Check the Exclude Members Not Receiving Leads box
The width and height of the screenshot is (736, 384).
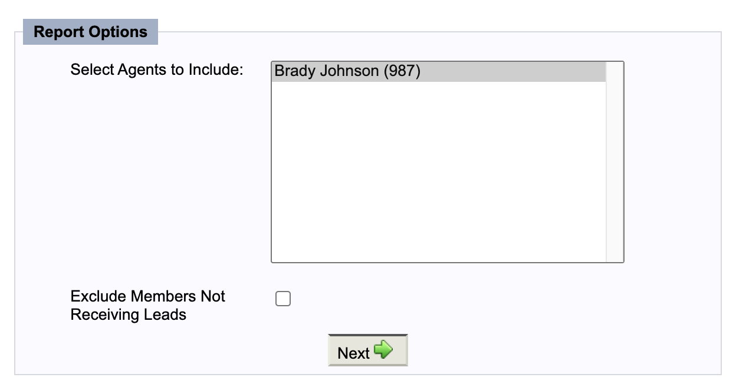(283, 299)
